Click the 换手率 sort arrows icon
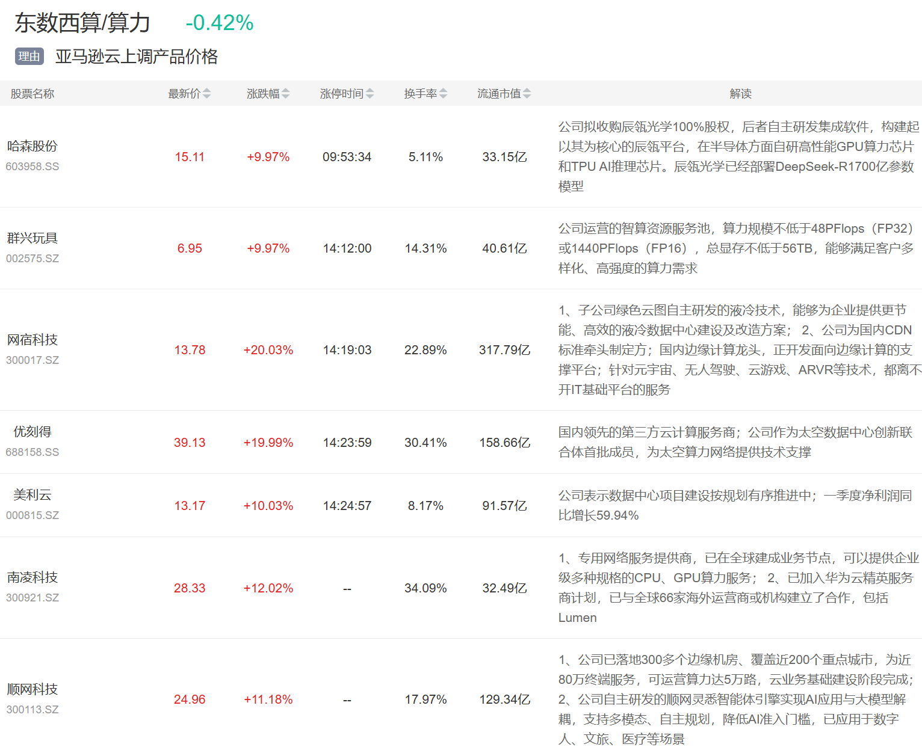Viewport: 922px width, 747px height. (x=443, y=94)
